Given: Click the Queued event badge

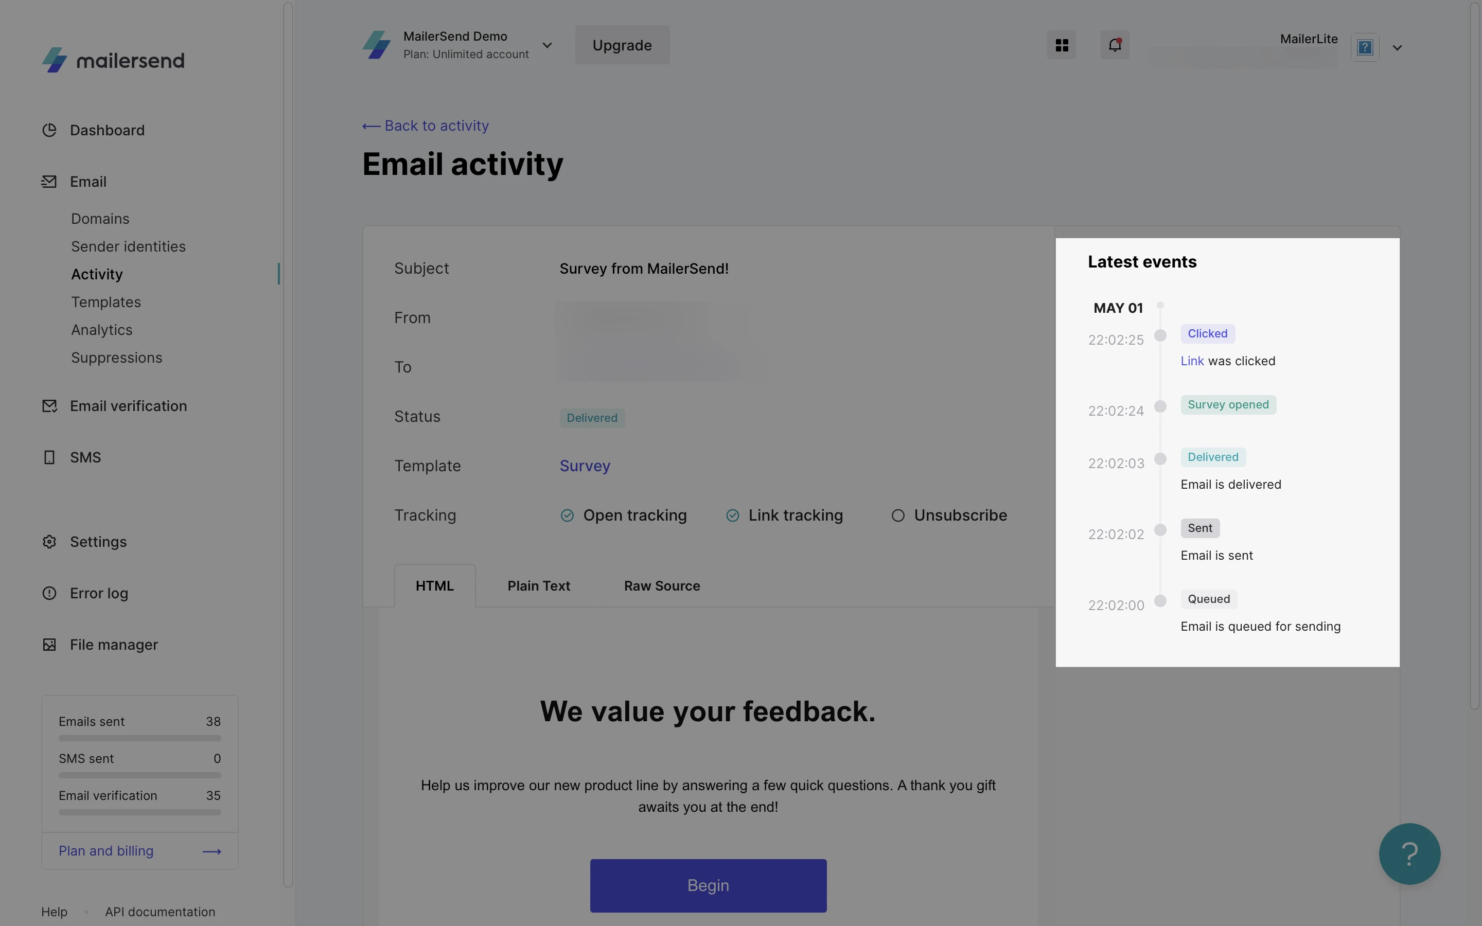Looking at the screenshot, I should [x=1208, y=599].
